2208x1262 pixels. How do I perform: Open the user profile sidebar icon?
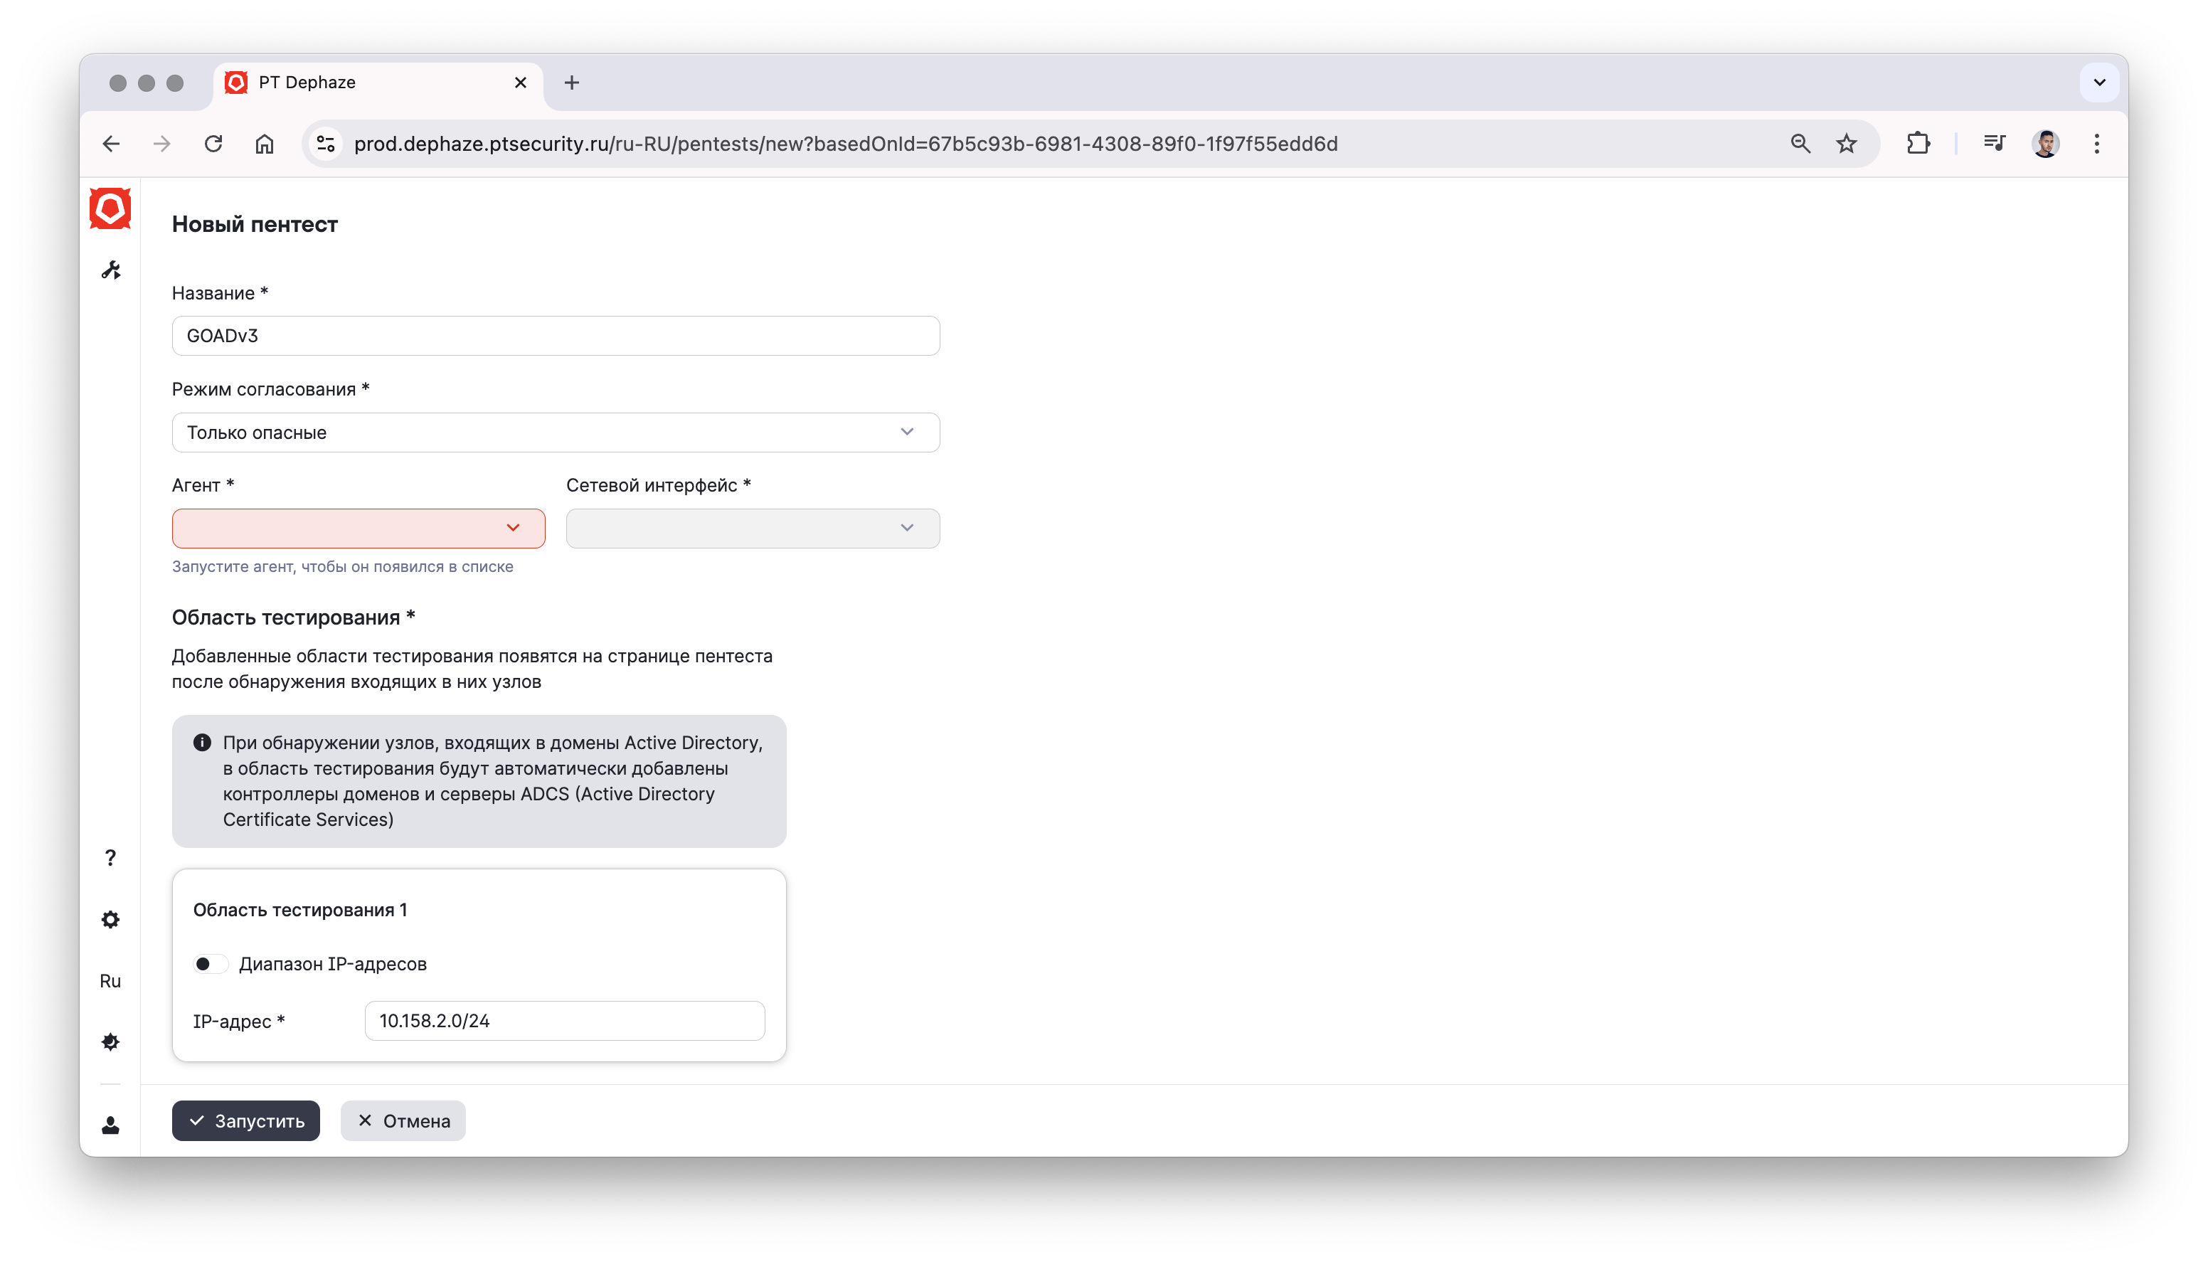(110, 1125)
